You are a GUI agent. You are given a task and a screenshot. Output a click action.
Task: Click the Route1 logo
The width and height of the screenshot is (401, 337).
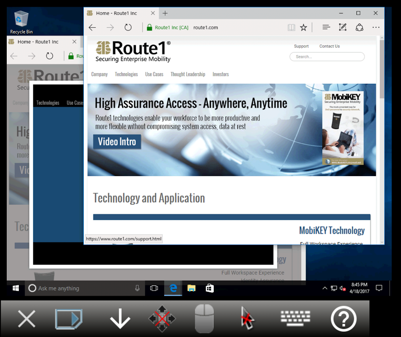pos(133,51)
